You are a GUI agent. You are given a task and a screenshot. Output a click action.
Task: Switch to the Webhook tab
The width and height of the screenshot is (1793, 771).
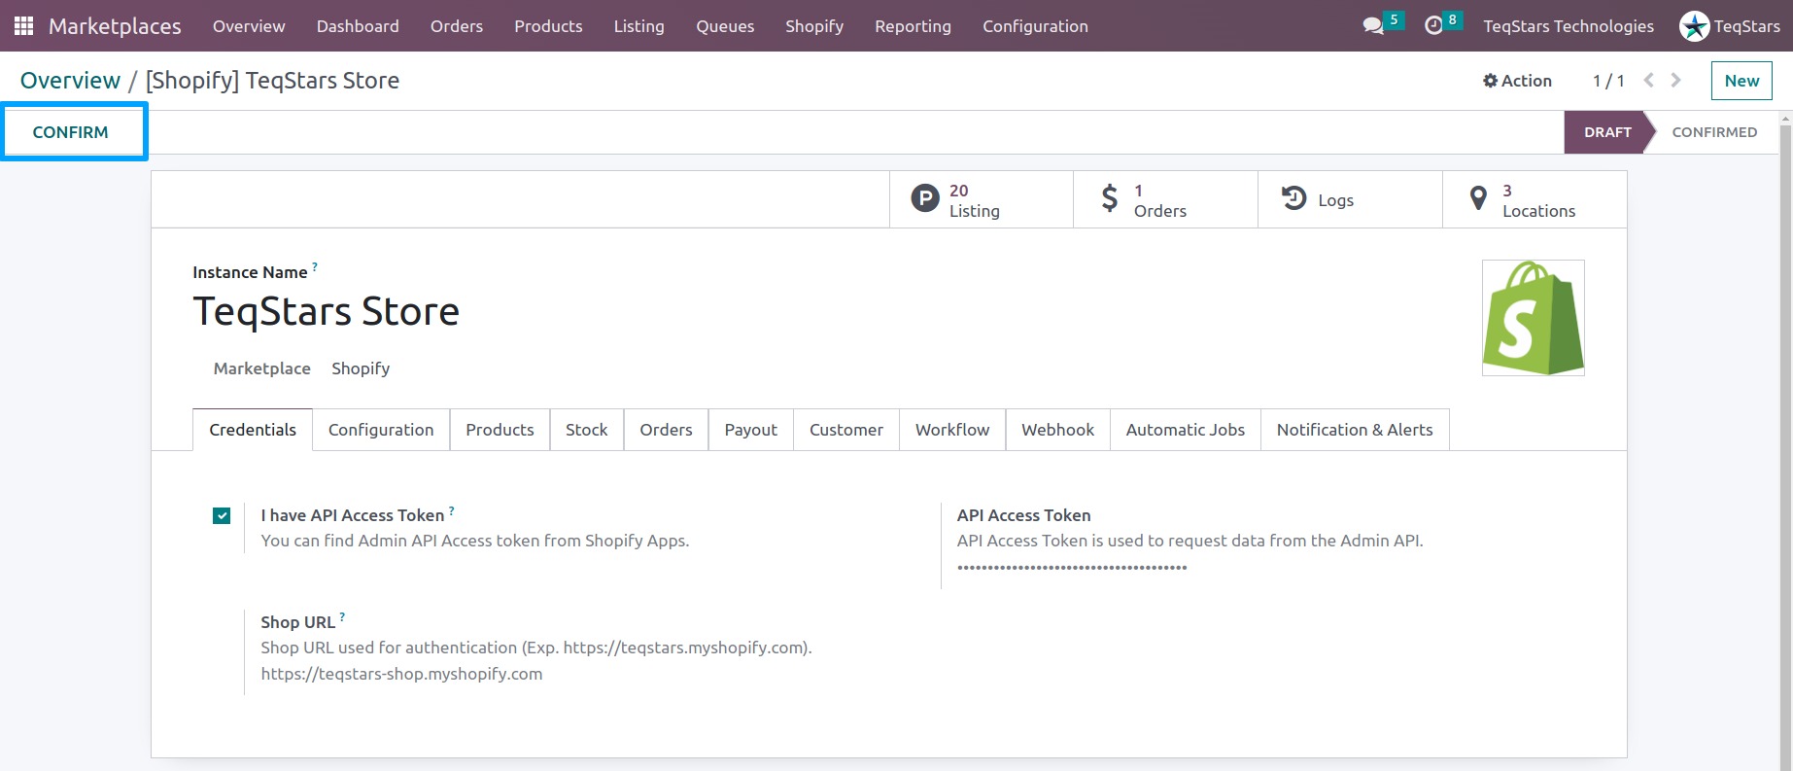pyautogui.click(x=1057, y=430)
